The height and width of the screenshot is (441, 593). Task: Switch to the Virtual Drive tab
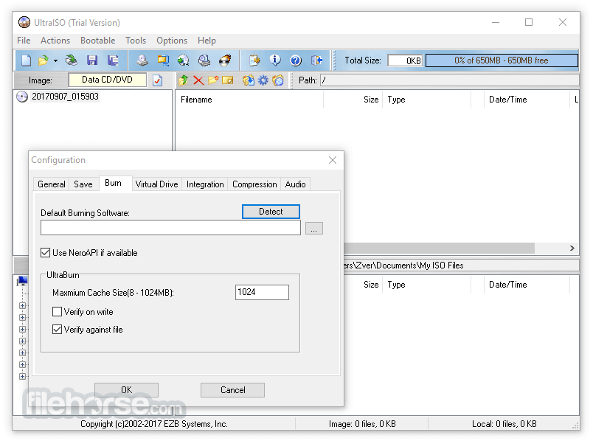156,184
